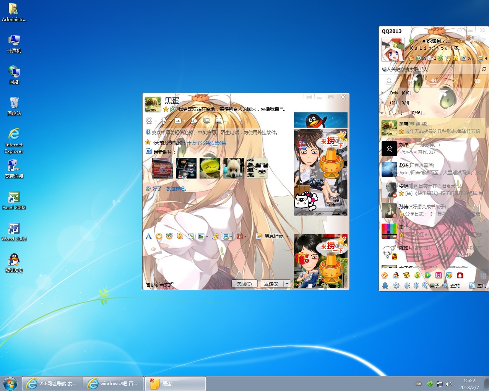
Task: Click the 发送(S) button
Action: click(271, 284)
